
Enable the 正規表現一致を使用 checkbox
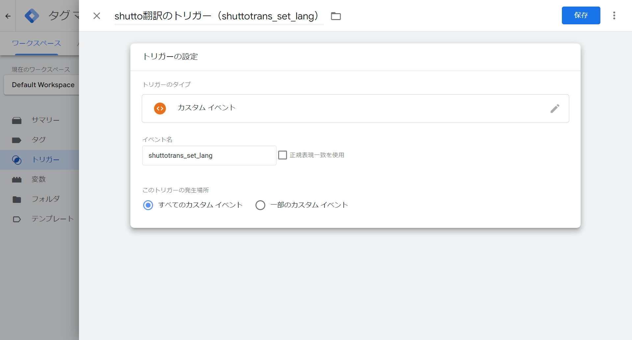[x=282, y=155]
